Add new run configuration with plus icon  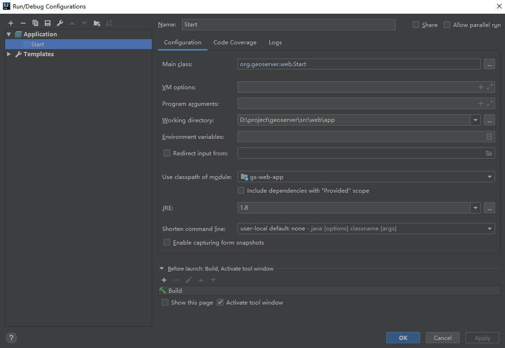[x=11, y=23]
